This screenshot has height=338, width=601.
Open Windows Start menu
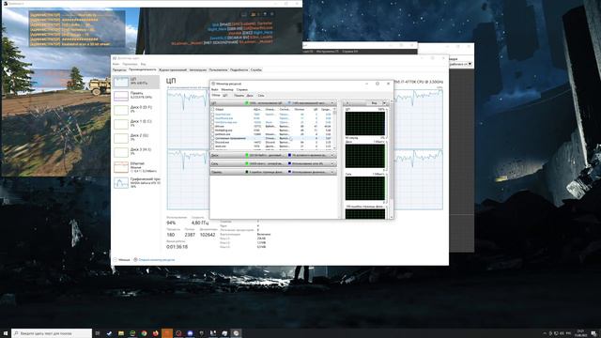coord(6,333)
